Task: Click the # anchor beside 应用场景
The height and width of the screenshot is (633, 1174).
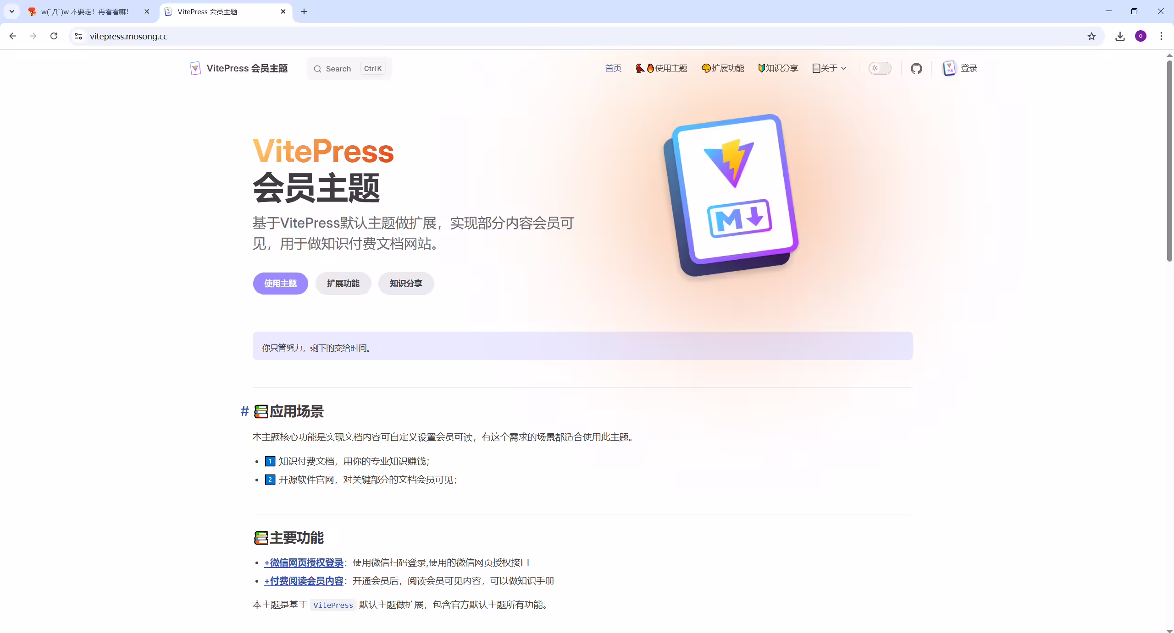Action: point(245,411)
